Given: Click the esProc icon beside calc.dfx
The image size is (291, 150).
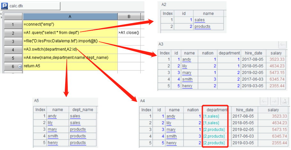Looking at the screenshot, I should (x=5, y=6).
